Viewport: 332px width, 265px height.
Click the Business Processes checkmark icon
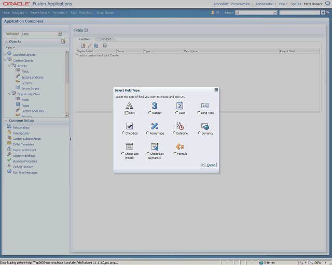pos(9,160)
